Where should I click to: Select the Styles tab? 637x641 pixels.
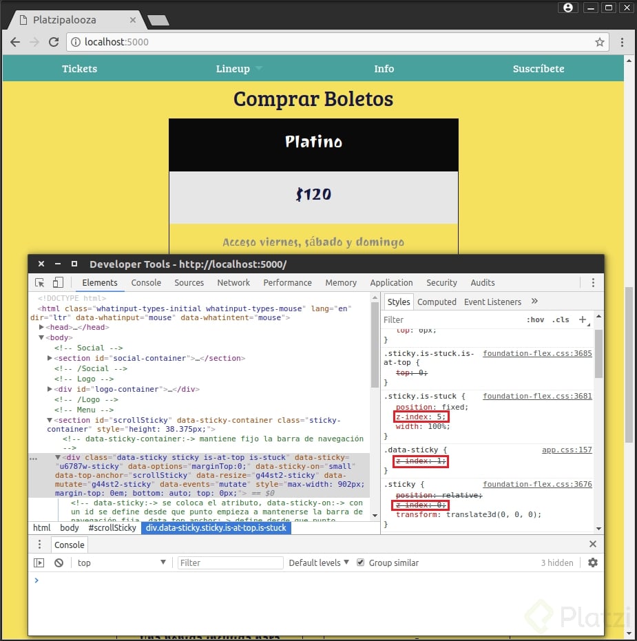tap(399, 302)
